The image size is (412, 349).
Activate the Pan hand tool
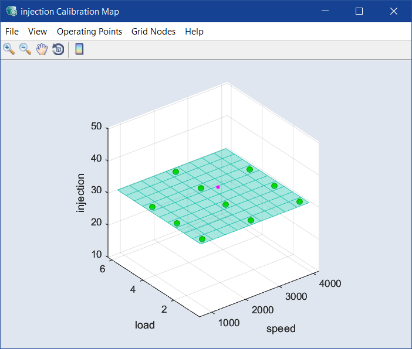click(42, 49)
